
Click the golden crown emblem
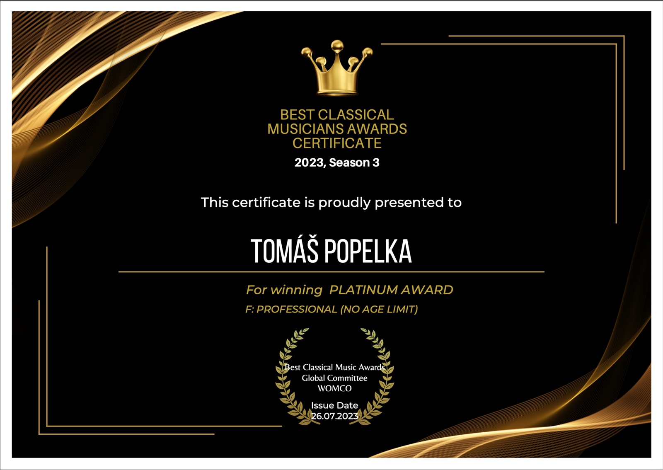click(x=337, y=68)
